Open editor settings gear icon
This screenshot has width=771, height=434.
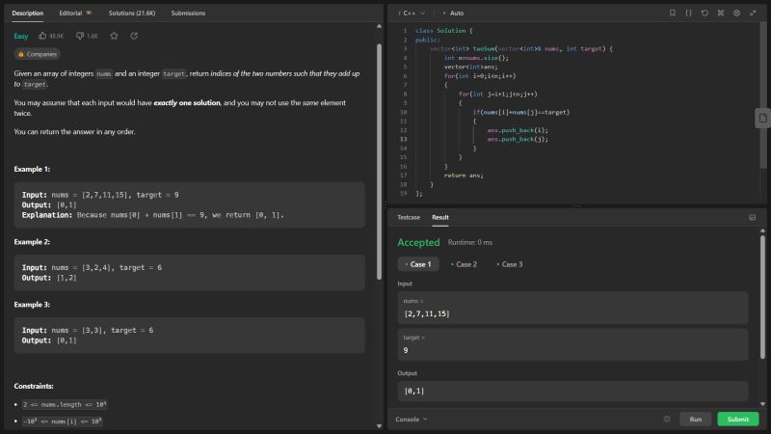point(736,14)
